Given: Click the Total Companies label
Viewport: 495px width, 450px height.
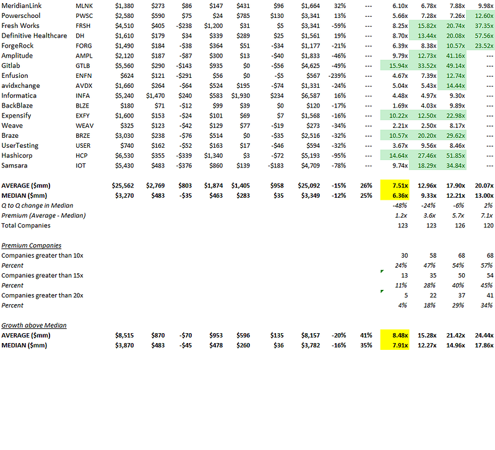Looking at the screenshot, I should tap(26, 226).
